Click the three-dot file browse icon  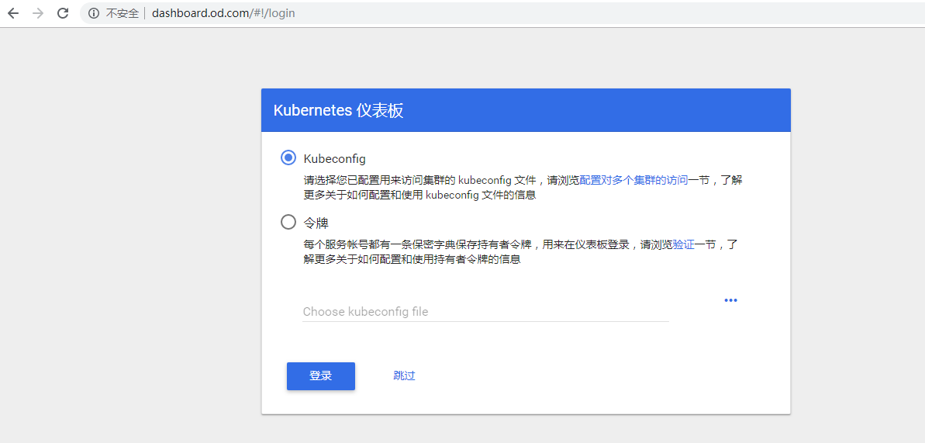click(x=731, y=300)
